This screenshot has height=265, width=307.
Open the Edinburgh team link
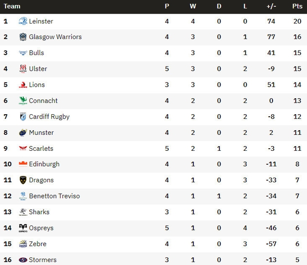click(44, 164)
